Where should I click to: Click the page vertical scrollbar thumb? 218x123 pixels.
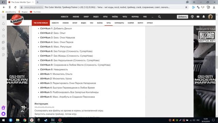pos(217,62)
